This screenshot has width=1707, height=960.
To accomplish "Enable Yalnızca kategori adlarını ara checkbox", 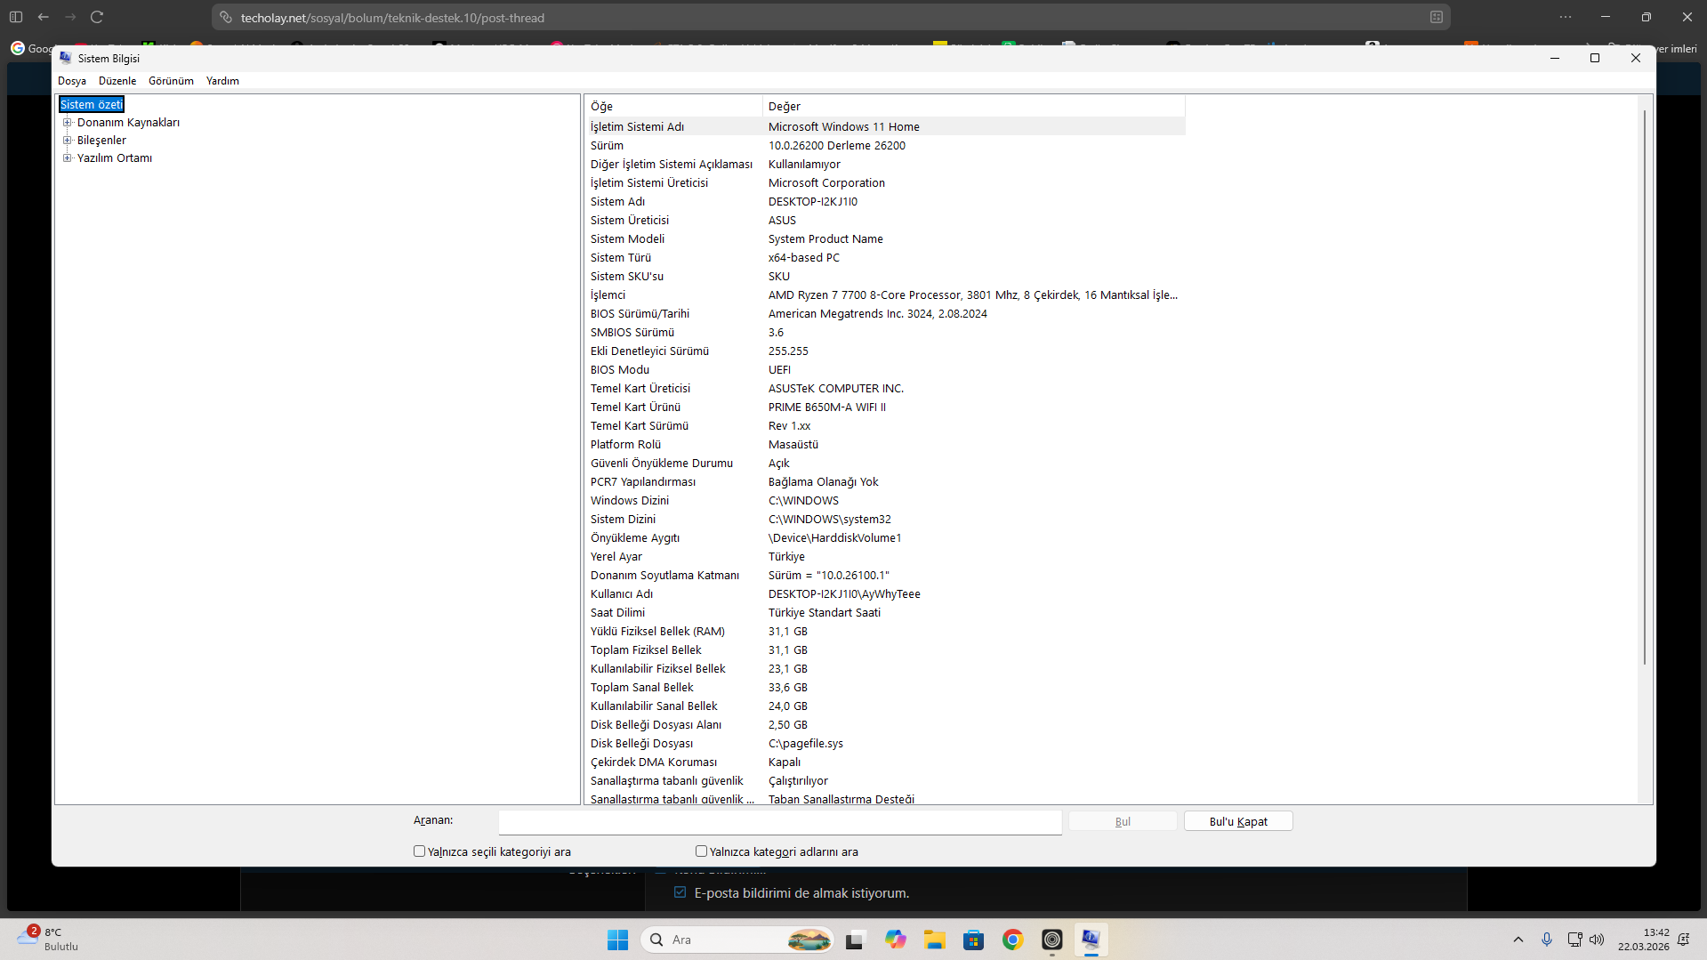I will pos(701,851).
